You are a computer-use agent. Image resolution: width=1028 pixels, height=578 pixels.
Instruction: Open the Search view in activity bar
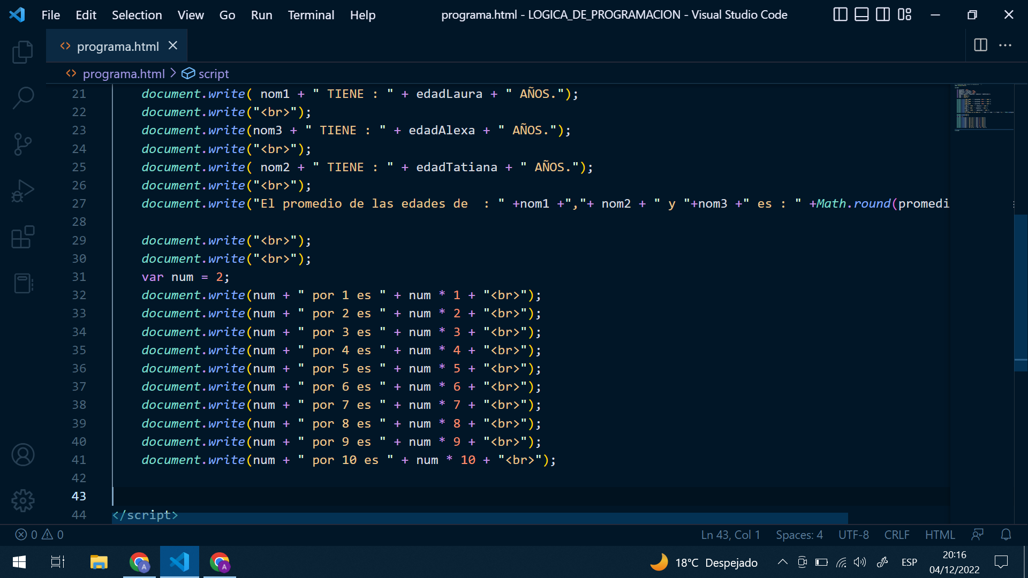pos(22,98)
